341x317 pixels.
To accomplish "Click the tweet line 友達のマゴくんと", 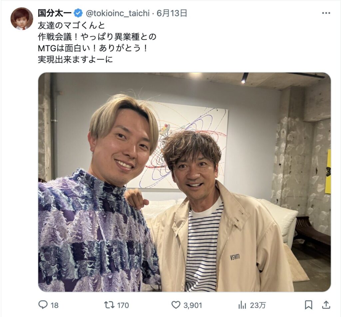I will point(71,25).
